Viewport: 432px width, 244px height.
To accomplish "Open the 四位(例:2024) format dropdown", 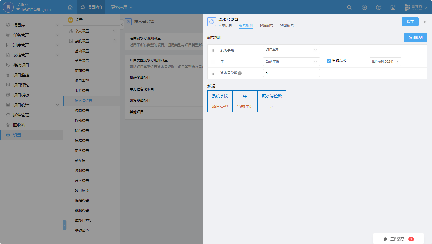I will point(385,62).
